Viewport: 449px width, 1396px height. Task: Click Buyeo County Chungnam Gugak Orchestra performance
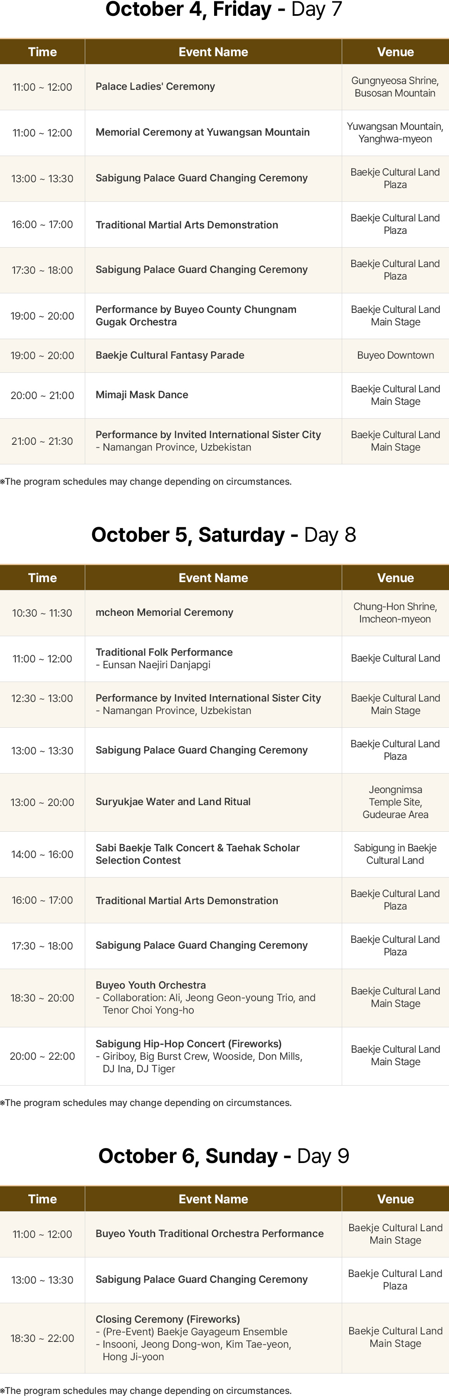pyautogui.click(x=196, y=315)
